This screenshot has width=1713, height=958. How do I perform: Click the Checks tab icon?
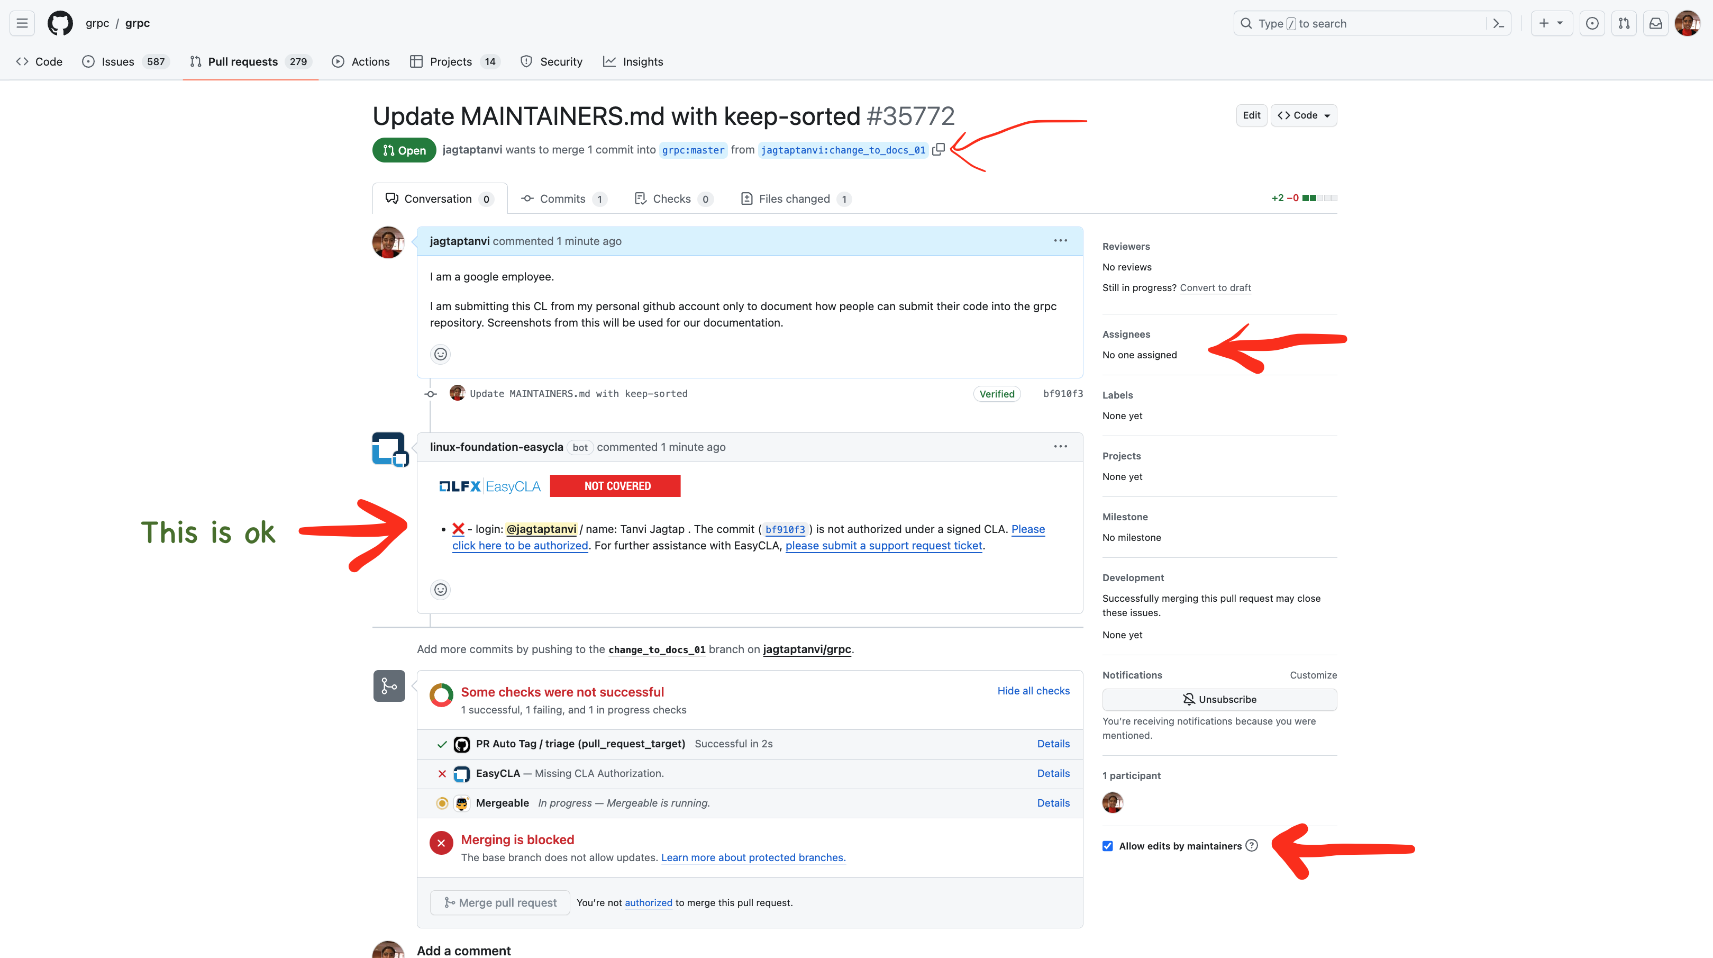tap(640, 198)
